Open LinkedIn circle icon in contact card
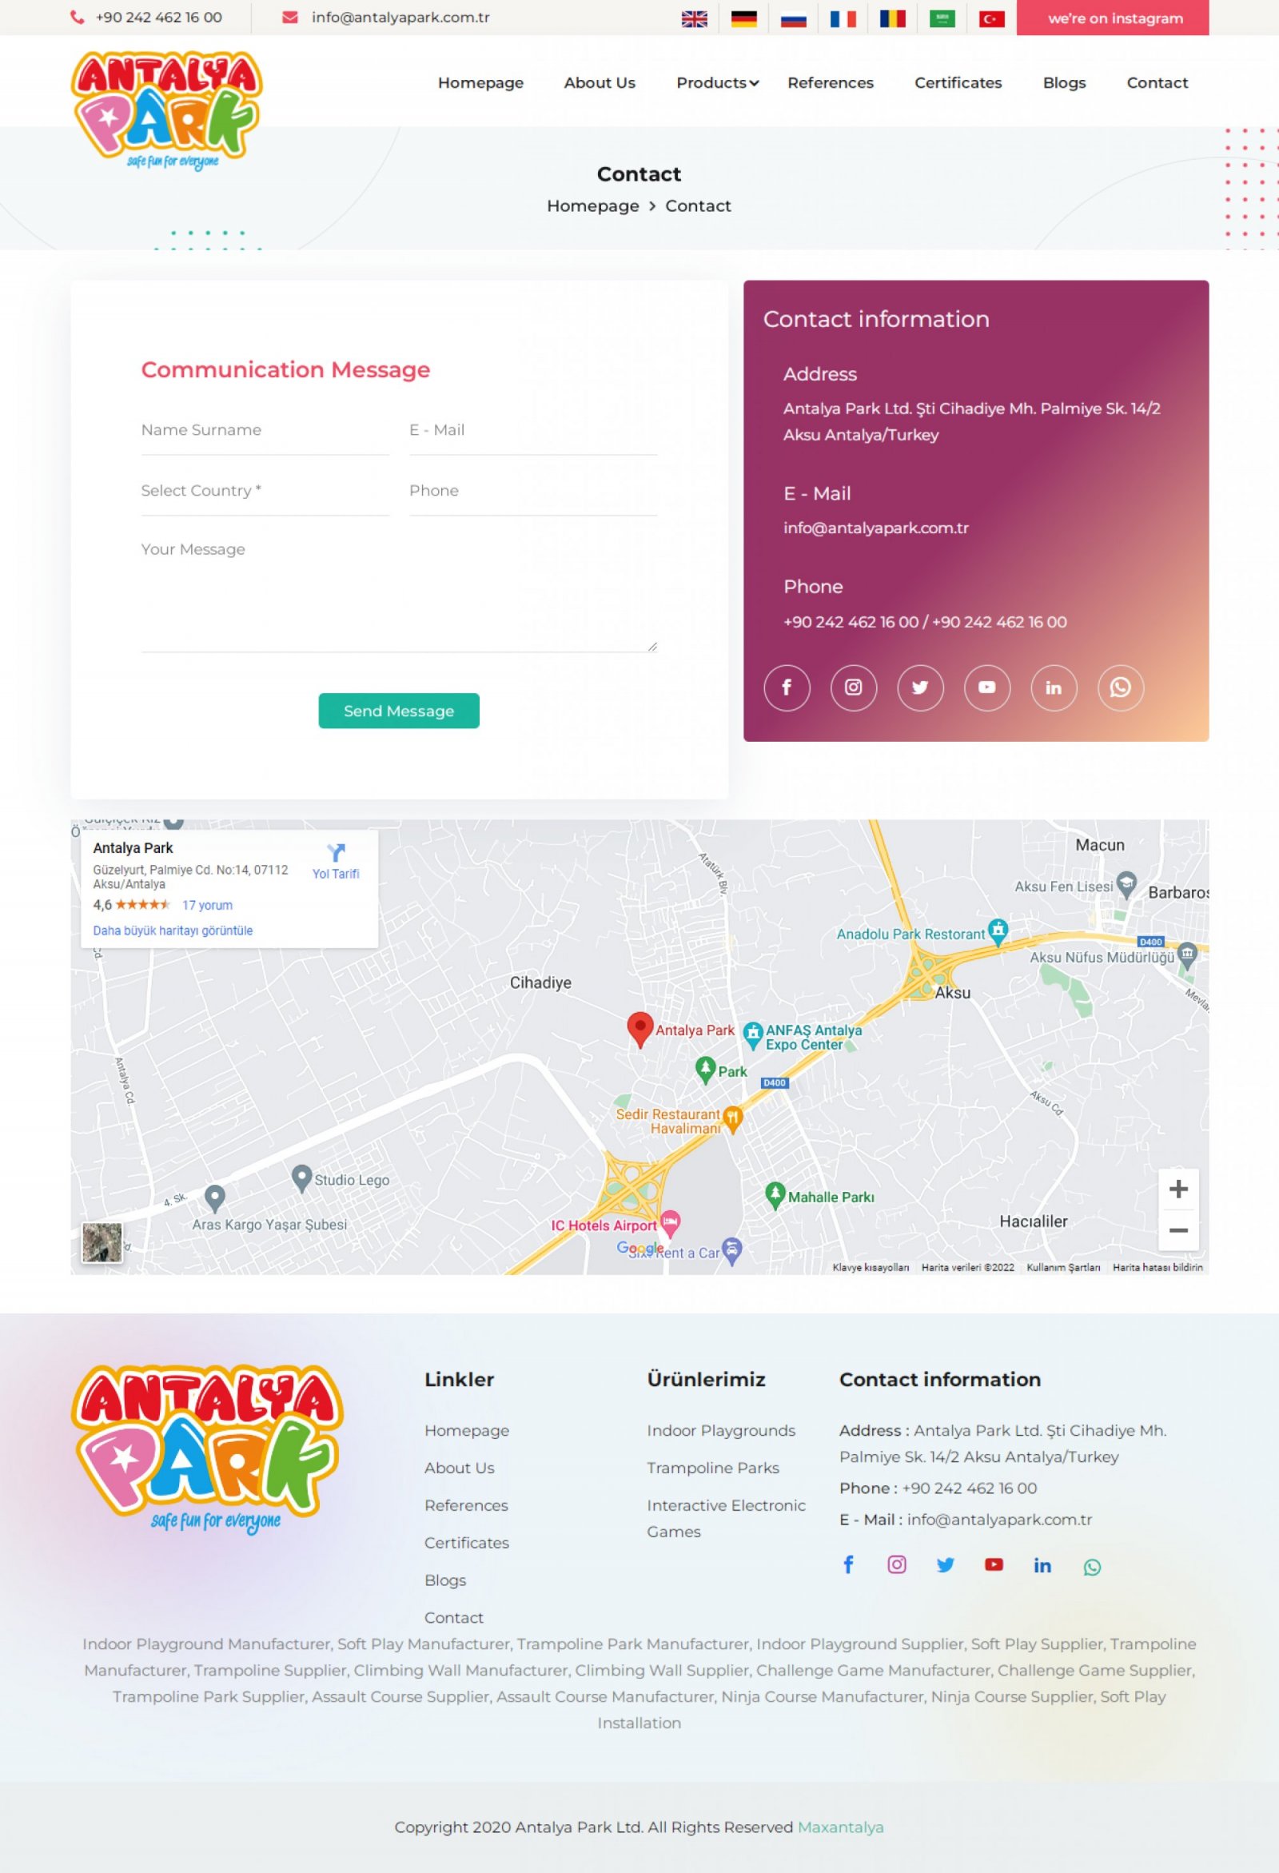Image resolution: width=1279 pixels, height=1873 pixels. tap(1054, 687)
